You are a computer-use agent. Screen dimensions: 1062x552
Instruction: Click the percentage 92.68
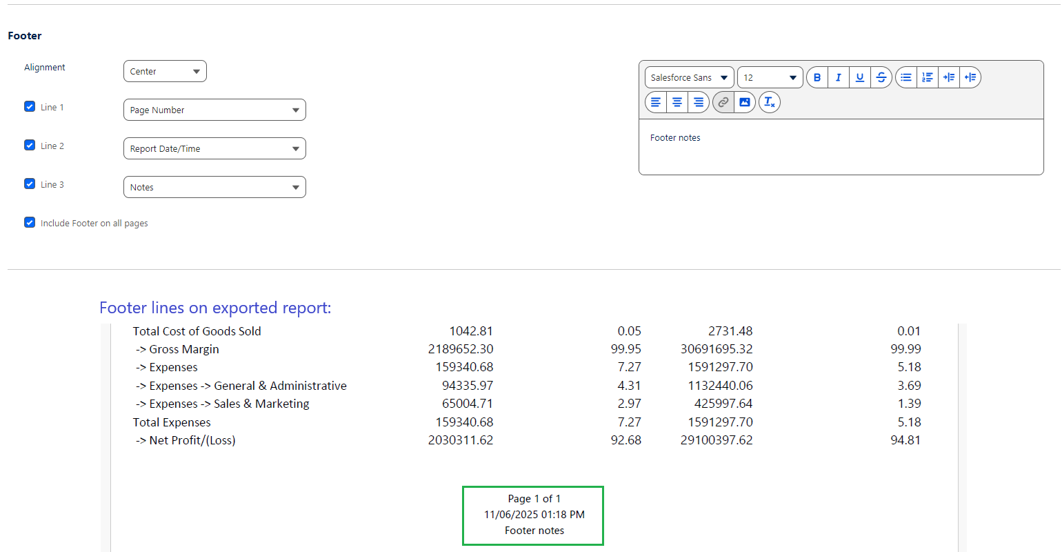pos(626,440)
